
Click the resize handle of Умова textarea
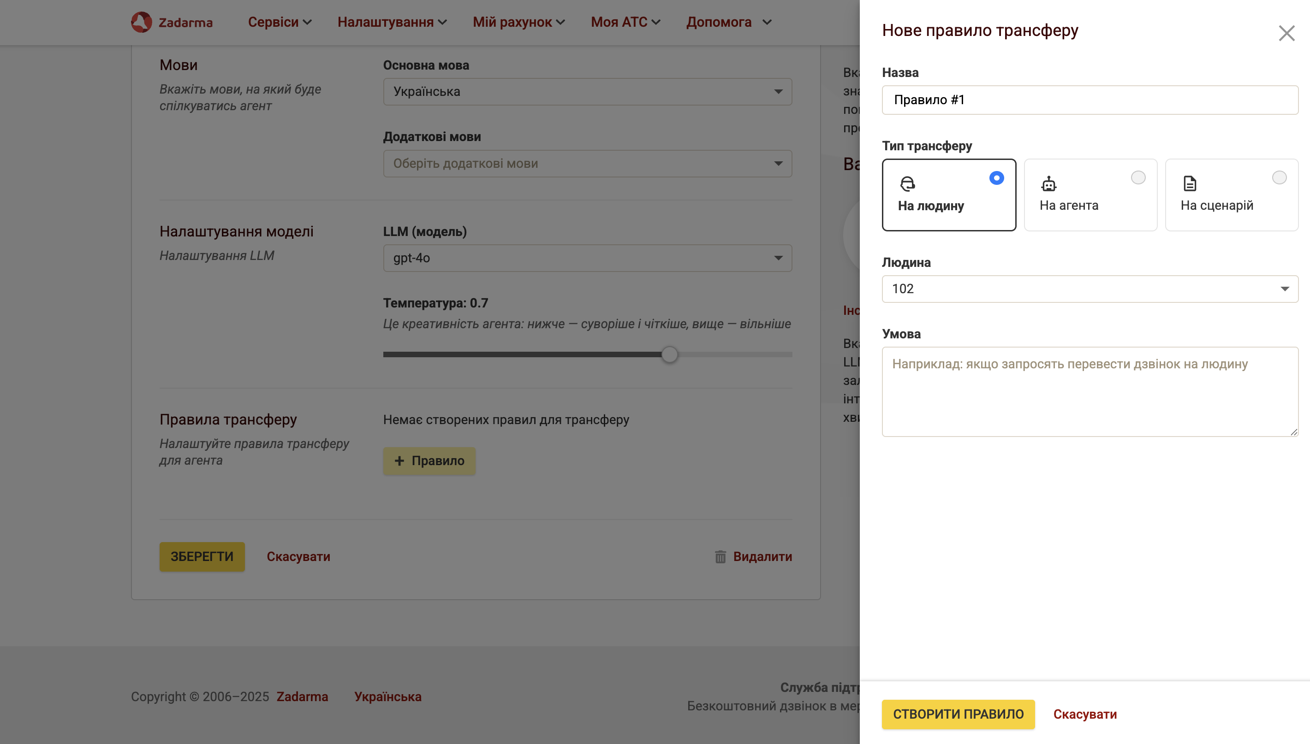point(1294,432)
